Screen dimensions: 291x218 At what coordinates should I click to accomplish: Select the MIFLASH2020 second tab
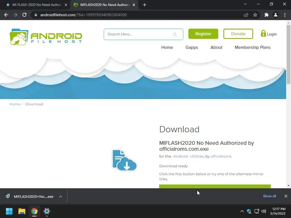[104, 5]
